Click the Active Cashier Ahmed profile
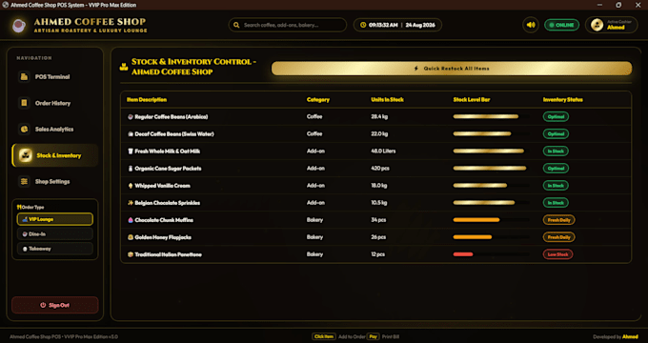The image size is (648, 343). coord(611,25)
